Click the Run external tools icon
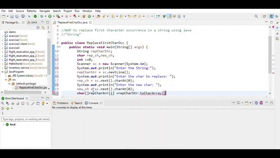The width and height of the screenshot is (280, 158). coord(58,16)
